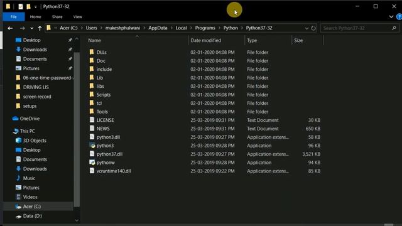Open Data (D:) drive in sidebar
This screenshot has height=226, width=402.
click(x=32, y=216)
